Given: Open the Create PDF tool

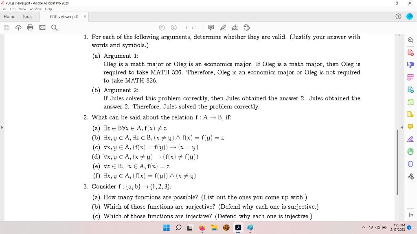Looking at the screenshot, I should (410, 53).
